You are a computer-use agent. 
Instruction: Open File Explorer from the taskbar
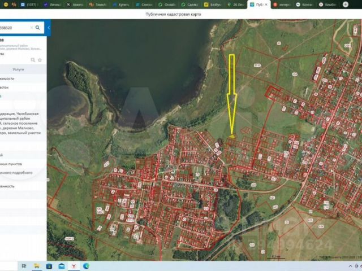pyautogui.click(x=36, y=265)
